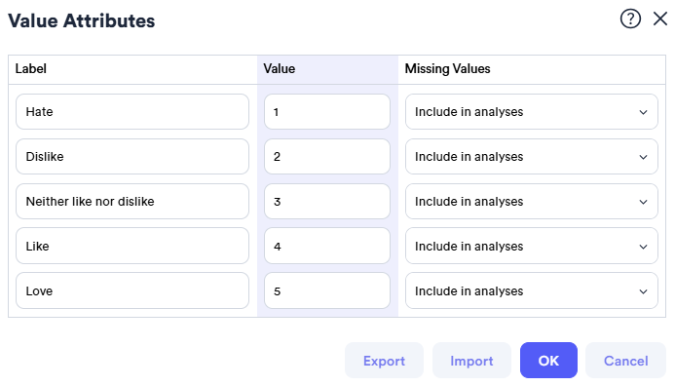Cancel the dialog
675x386 pixels.
coord(625,361)
